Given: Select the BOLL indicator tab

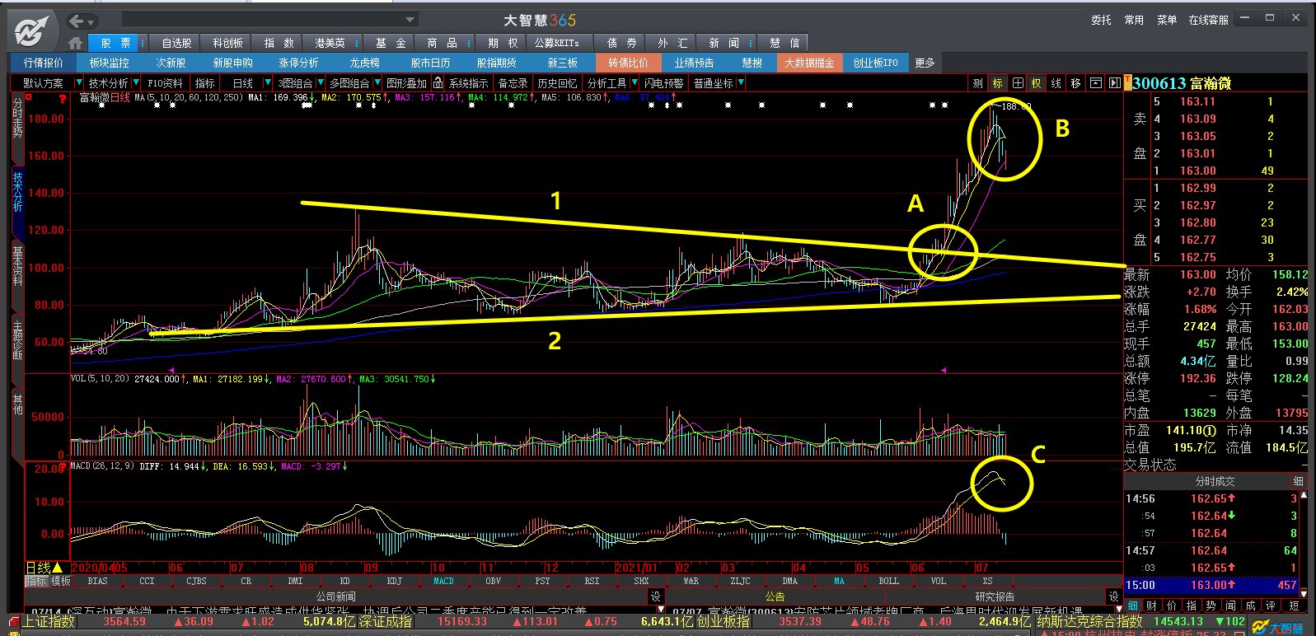Looking at the screenshot, I should (x=888, y=582).
